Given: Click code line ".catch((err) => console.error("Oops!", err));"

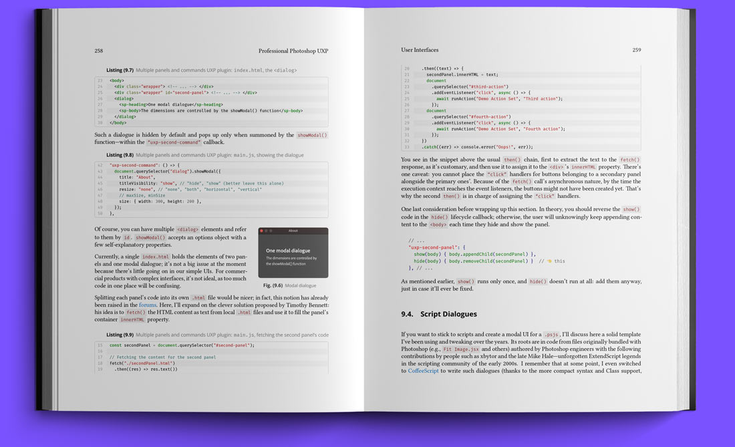Looking at the screenshot, I should [x=477, y=146].
